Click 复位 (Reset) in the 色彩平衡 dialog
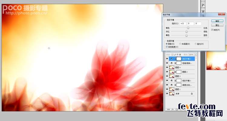Image resolution: width=227 pixels, height=121 pixels. (x=217, y=25)
